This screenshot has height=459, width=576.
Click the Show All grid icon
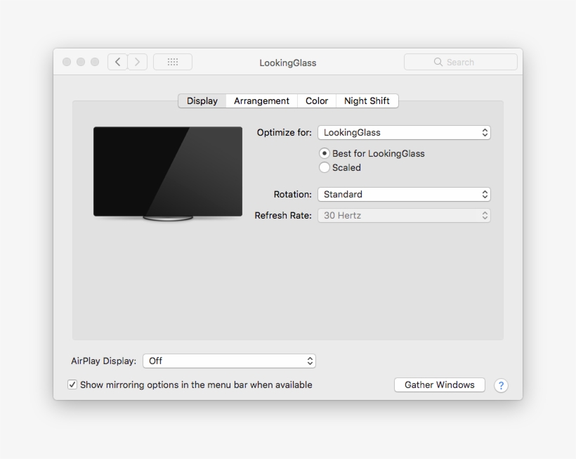(173, 61)
